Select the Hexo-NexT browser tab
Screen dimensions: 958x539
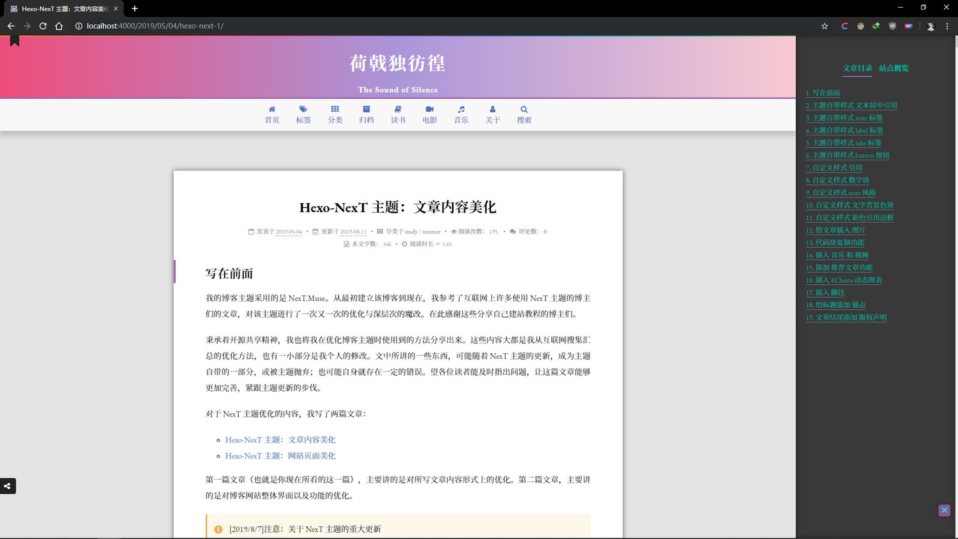pos(64,9)
